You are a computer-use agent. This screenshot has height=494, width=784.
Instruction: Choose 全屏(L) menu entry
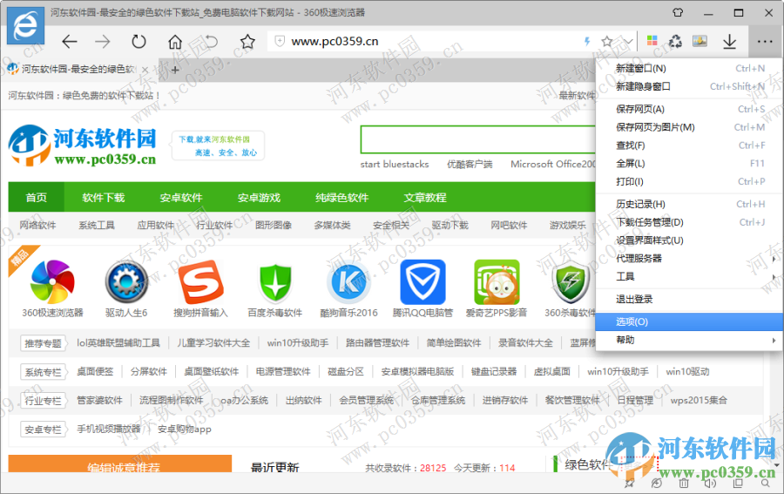pos(689,164)
